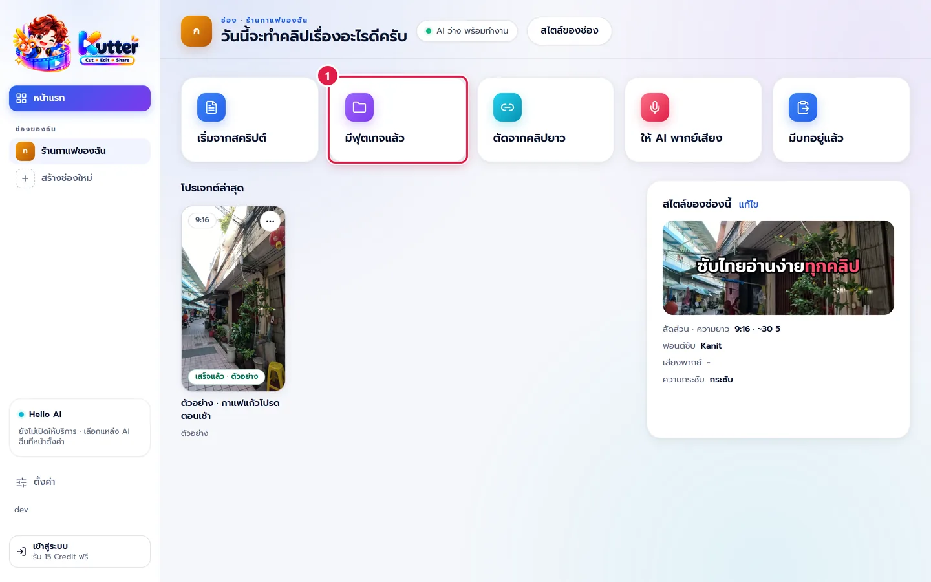
Task: Click the login arrow icon beside เข้าสู่ระบบ
Action: pos(21,552)
